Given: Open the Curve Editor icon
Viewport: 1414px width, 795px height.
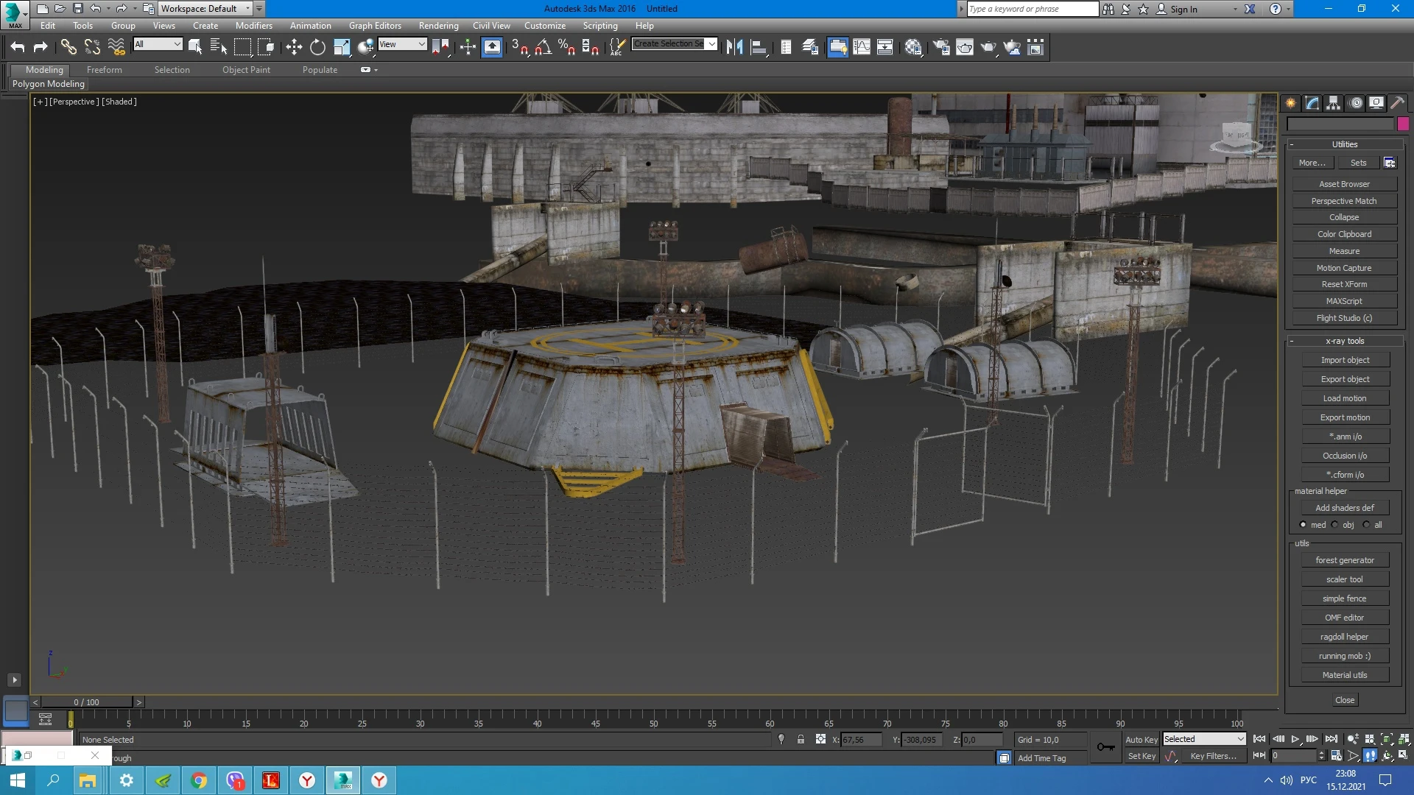Looking at the screenshot, I should tap(861, 47).
